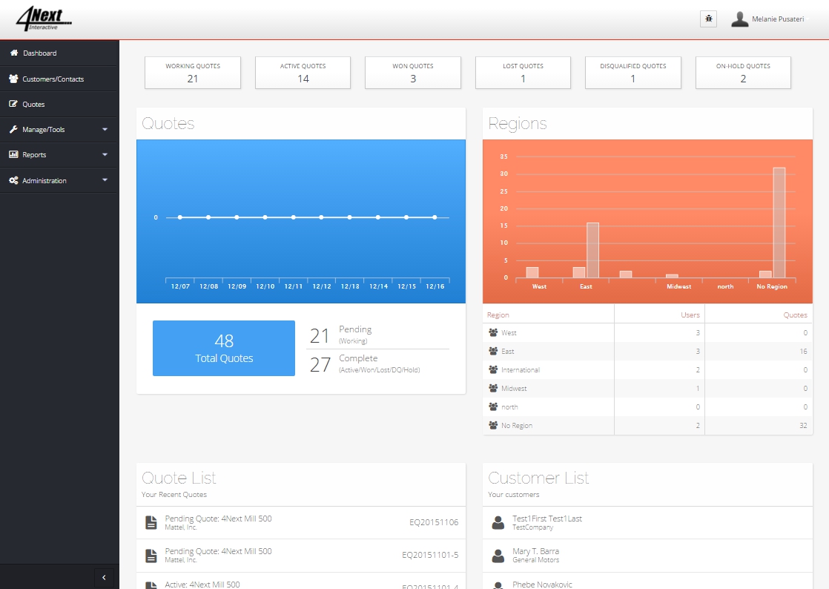This screenshot has height=589, width=829.
Task: Click quote number EQ20151106
Action: (x=434, y=522)
